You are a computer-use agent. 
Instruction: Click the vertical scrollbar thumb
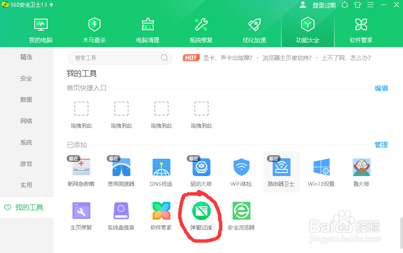402,233
